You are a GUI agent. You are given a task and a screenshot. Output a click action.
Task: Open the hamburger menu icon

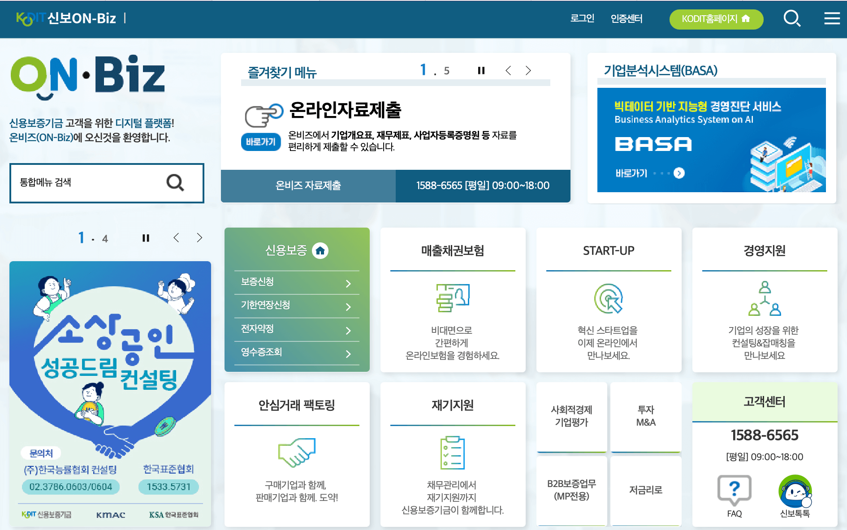click(832, 18)
